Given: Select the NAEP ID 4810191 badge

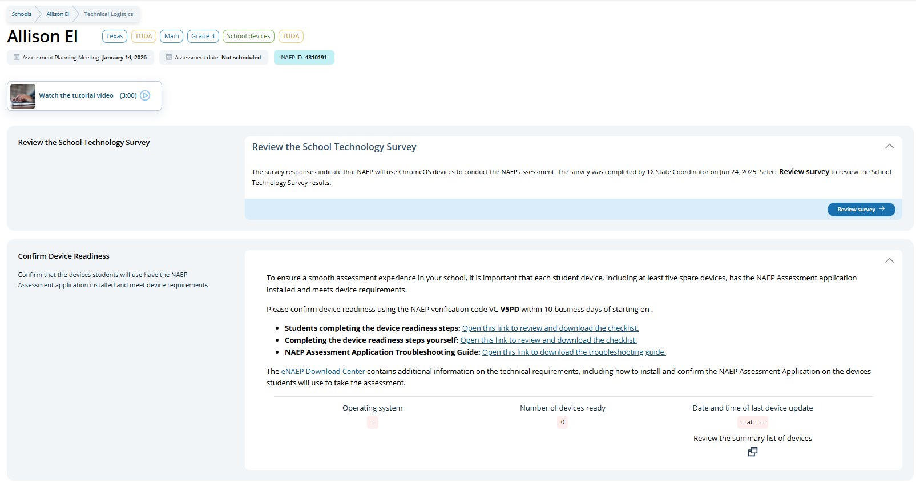Looking at the screenshot, I should 304,58.
